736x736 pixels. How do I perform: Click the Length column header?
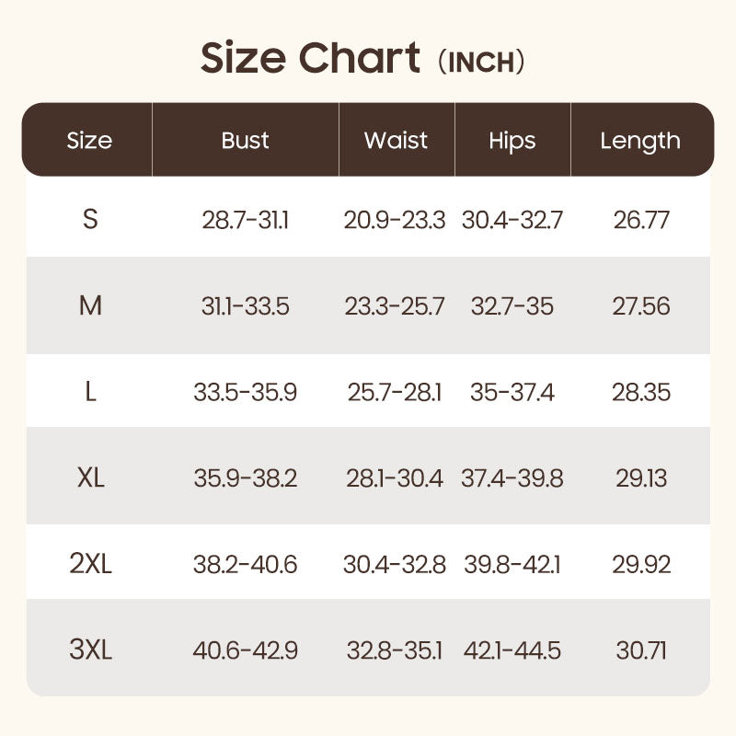pyautogui.click(x=640, y=141)
